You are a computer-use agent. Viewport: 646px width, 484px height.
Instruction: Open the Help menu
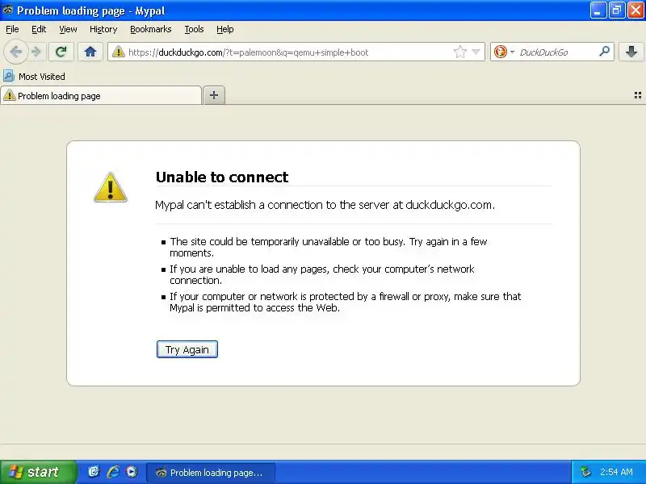225,29
